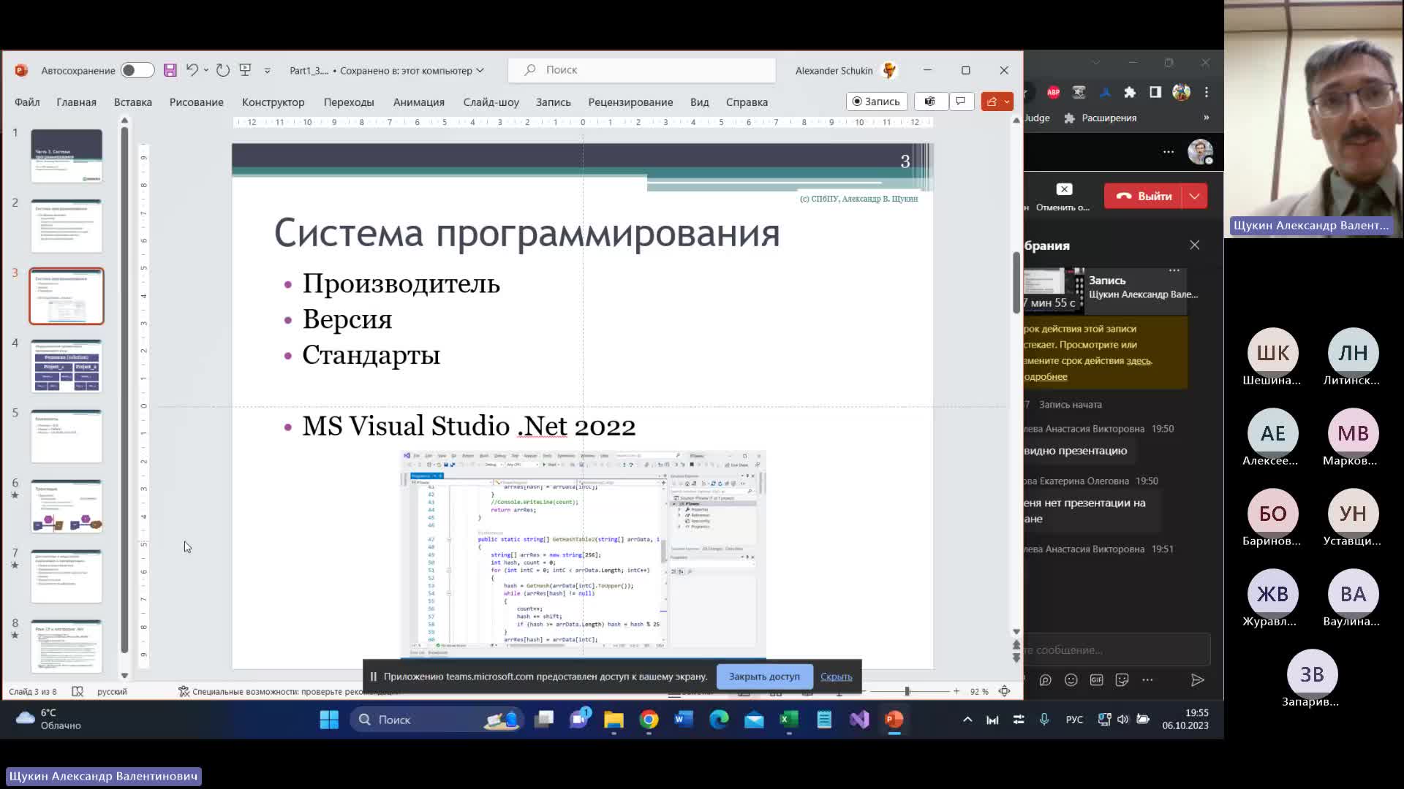
Task: Switch to the Рецензирование ribbon tab
Action: [630, 102]
